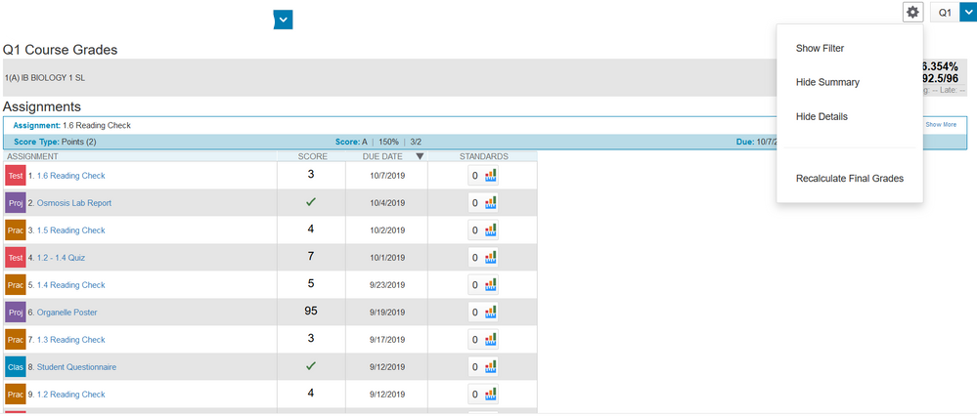
Task: Click the blue Clas badge beside Student Questionnaire
Action: 15,367
